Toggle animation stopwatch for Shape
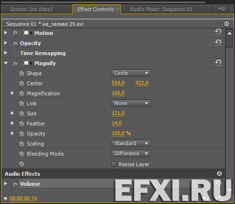 22,73
